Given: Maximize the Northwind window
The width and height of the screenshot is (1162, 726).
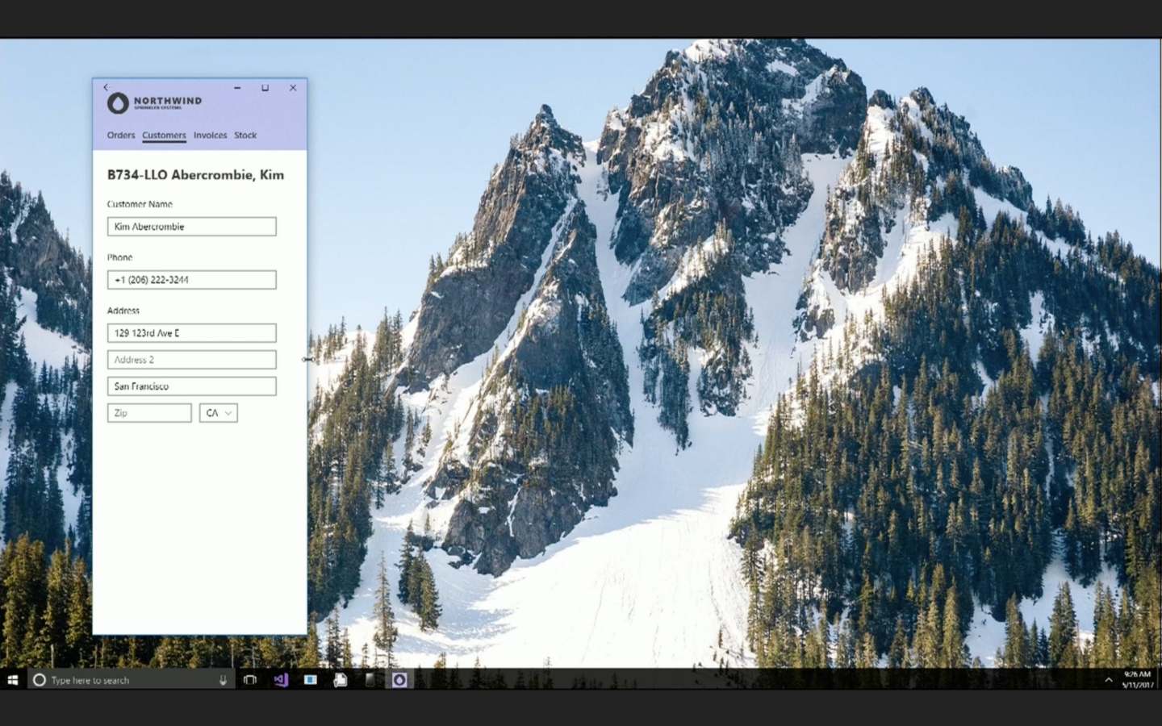Looking at the screenshot, I should coord(265,87).
